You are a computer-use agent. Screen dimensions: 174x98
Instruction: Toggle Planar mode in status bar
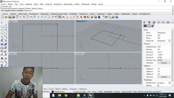pos(94,91)
